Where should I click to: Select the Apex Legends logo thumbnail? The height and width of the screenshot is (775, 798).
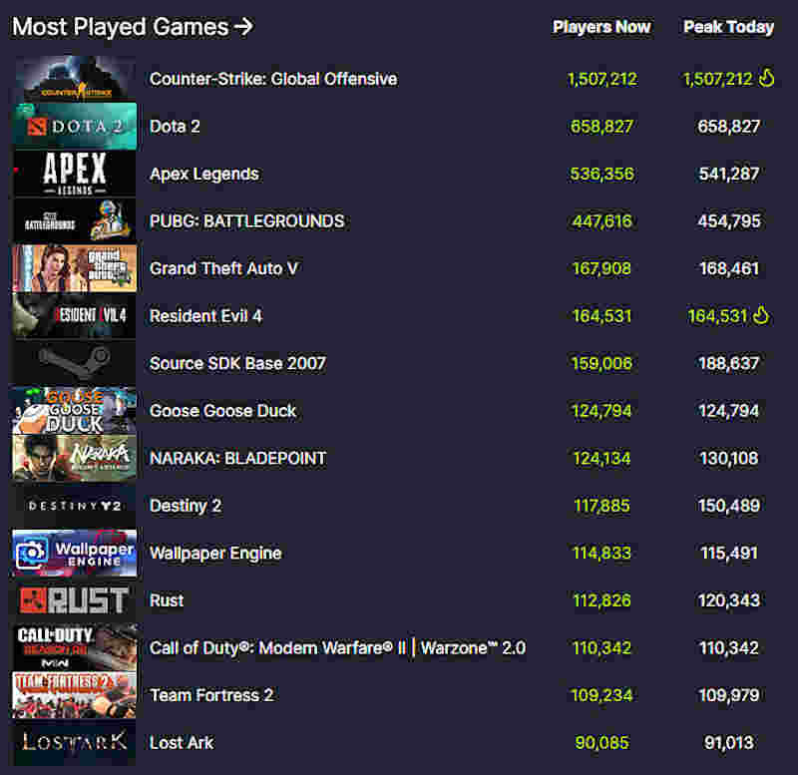tap(75, 174)
